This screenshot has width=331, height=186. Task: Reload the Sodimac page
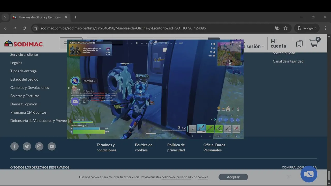(x=24, y=28)
